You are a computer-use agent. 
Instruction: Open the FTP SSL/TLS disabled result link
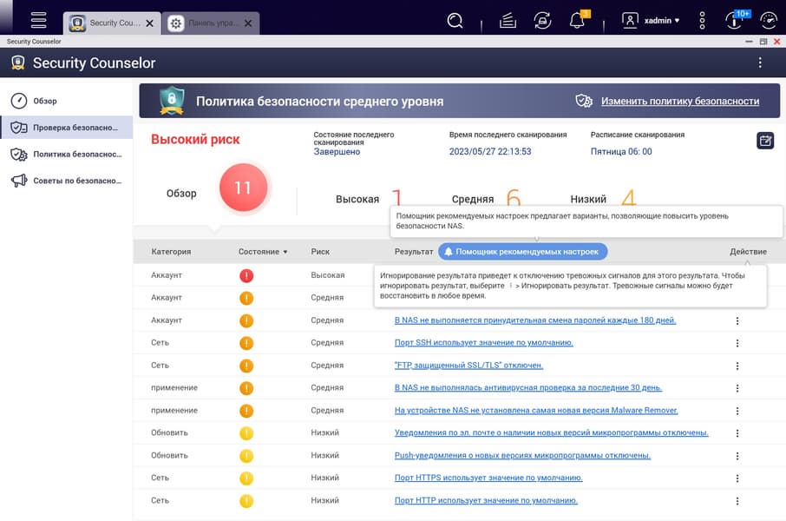[x=468, y=366]
